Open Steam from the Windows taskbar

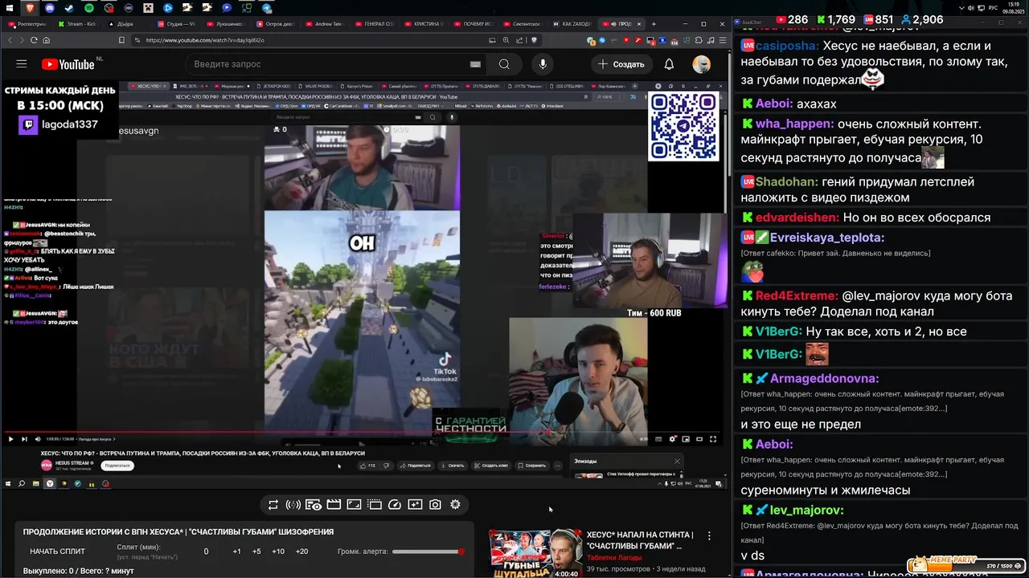(70, 7)
